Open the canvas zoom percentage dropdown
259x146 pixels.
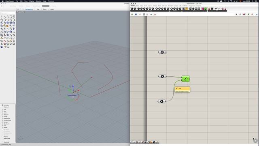[140, 15]
